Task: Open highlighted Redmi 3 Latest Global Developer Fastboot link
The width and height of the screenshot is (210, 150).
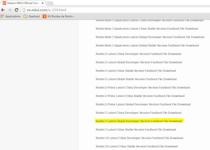Action: [x=139, y=121]
